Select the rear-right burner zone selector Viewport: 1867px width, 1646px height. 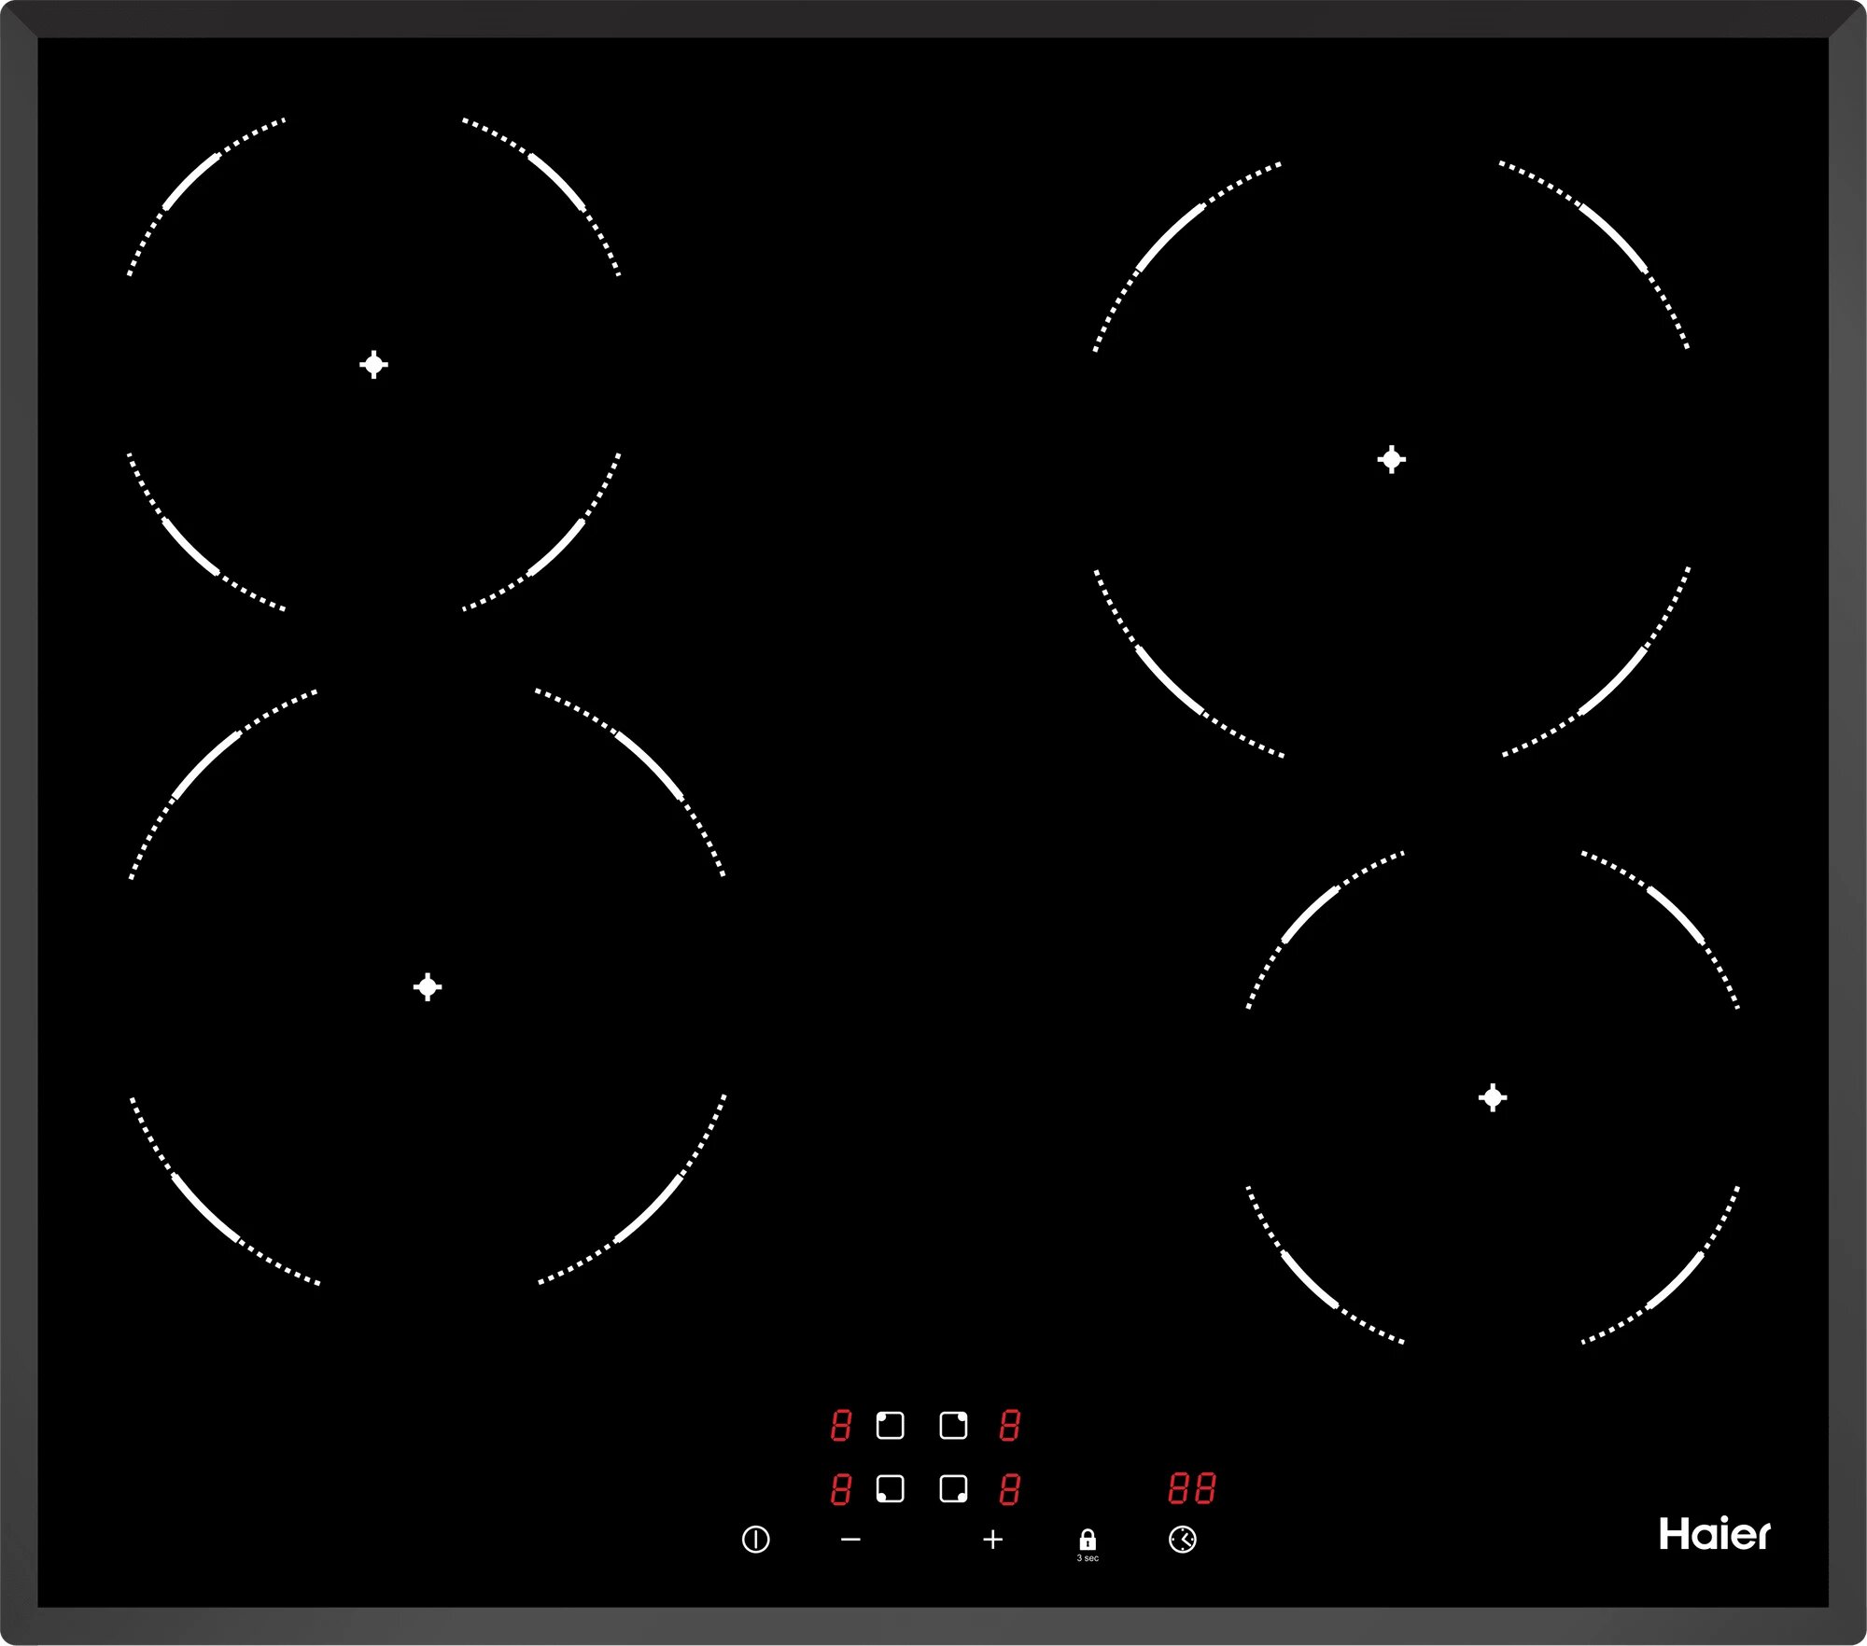click(x=953, y=1426)
